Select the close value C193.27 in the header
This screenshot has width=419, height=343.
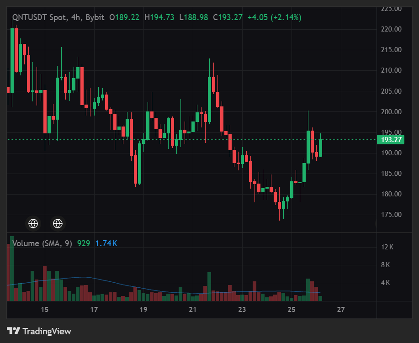pyautogui.click(x=228, y=17)
